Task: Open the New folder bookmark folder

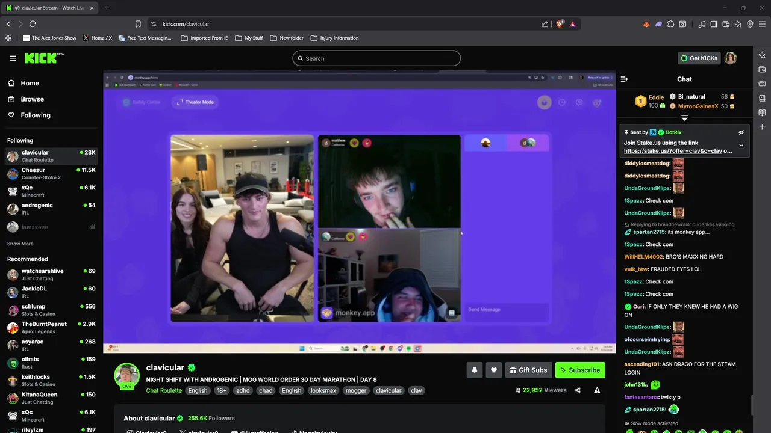Action: point(287,38)
